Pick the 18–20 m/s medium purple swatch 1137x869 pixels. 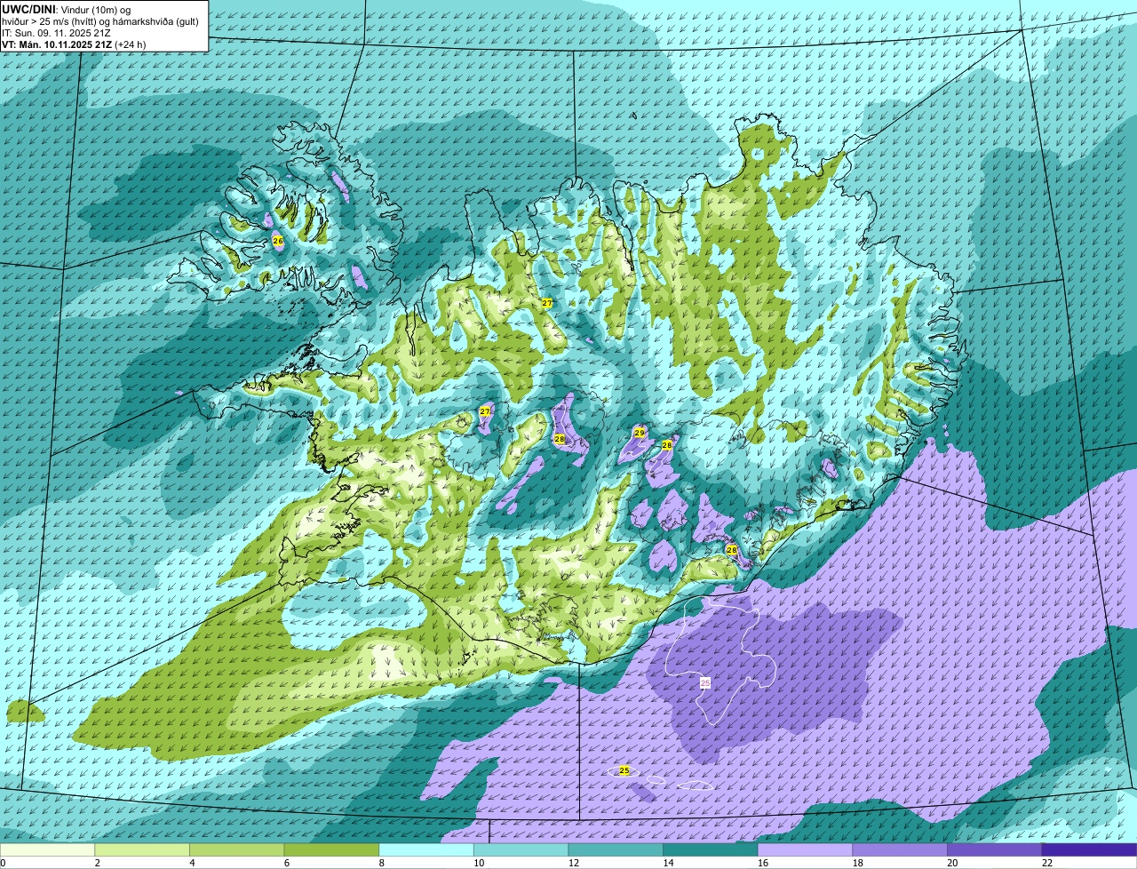[900, 849]
